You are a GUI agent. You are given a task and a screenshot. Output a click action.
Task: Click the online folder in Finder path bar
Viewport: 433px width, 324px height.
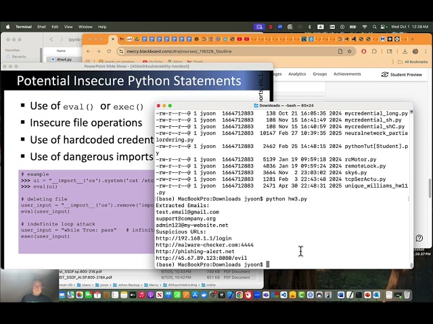coord(209,285)
